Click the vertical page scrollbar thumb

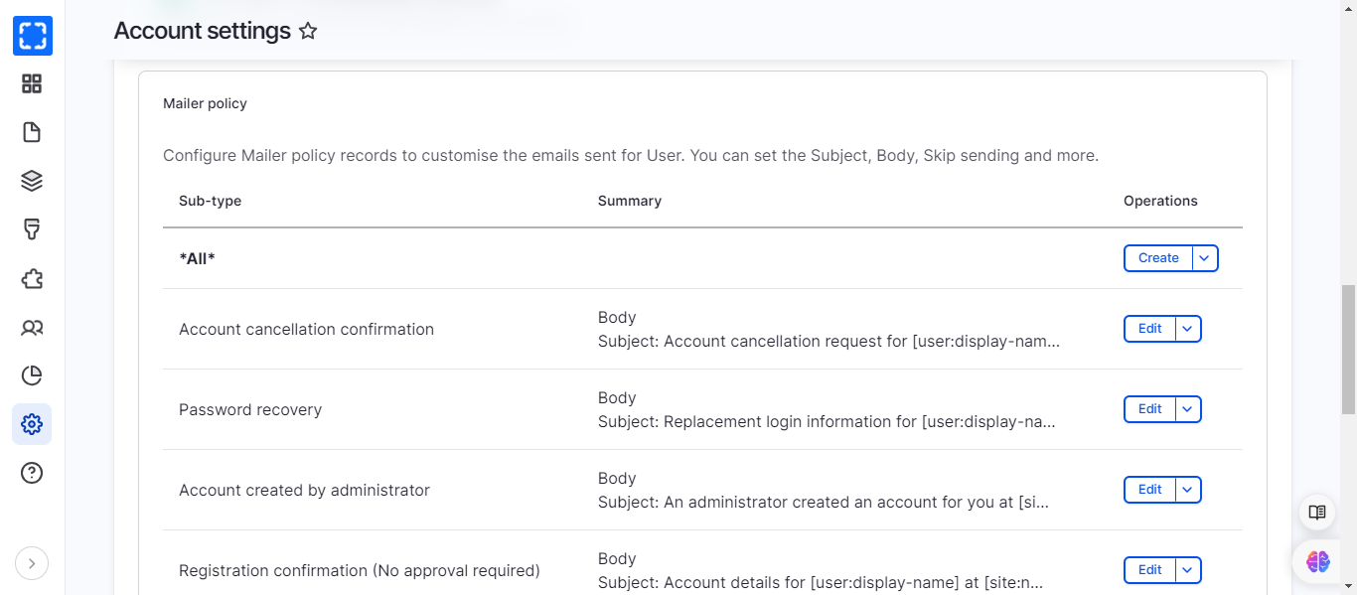click(1348, 348)
